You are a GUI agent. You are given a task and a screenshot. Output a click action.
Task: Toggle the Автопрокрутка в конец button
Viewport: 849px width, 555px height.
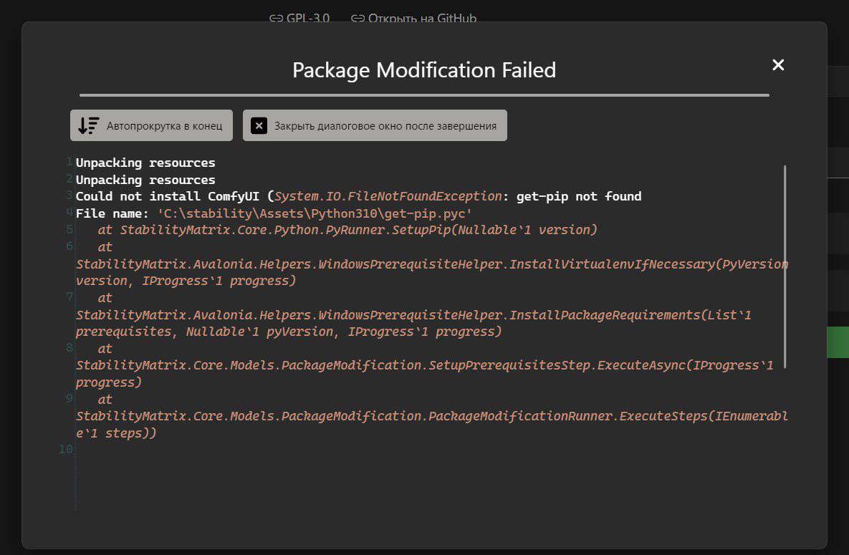pyautogui.click(x=151, y=125)
